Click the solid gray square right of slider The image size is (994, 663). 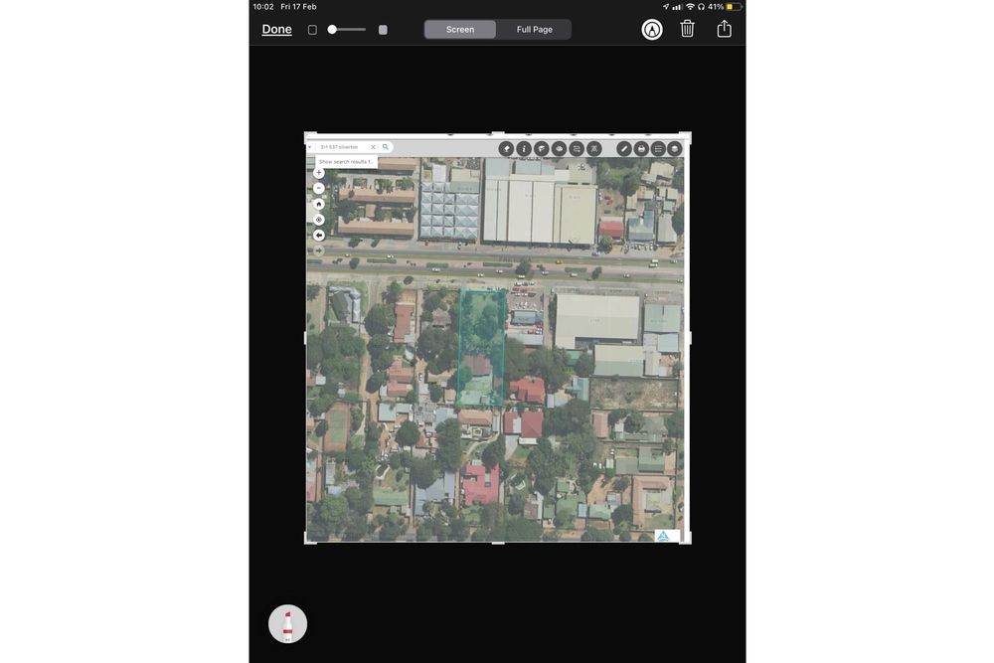[383, 30]
